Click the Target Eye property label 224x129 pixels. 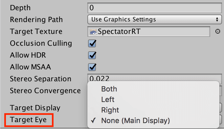[x=28, y=120]
